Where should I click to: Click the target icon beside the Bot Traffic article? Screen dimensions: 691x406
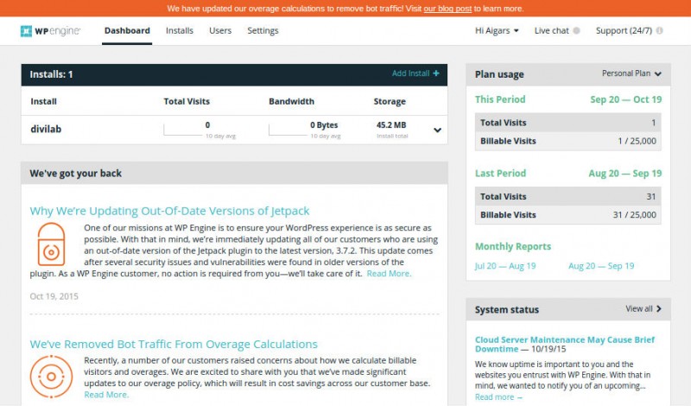point(51,377)
